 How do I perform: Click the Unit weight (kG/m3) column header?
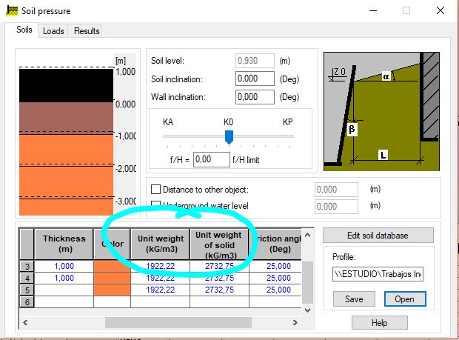tap(161, 244)
